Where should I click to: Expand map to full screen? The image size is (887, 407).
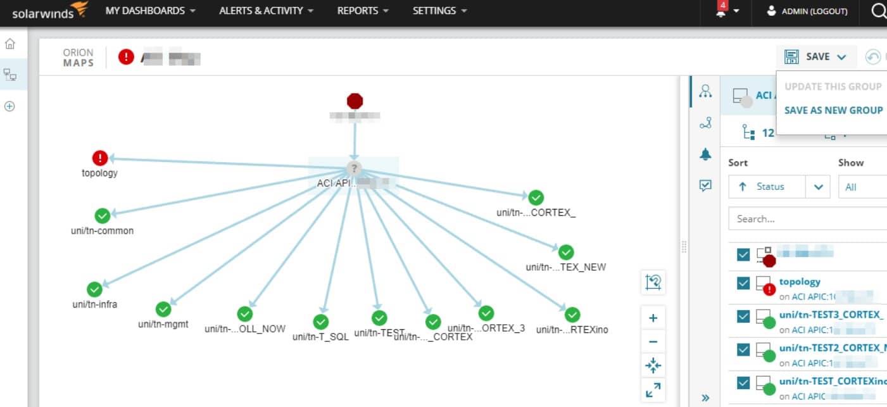point(653,390)
